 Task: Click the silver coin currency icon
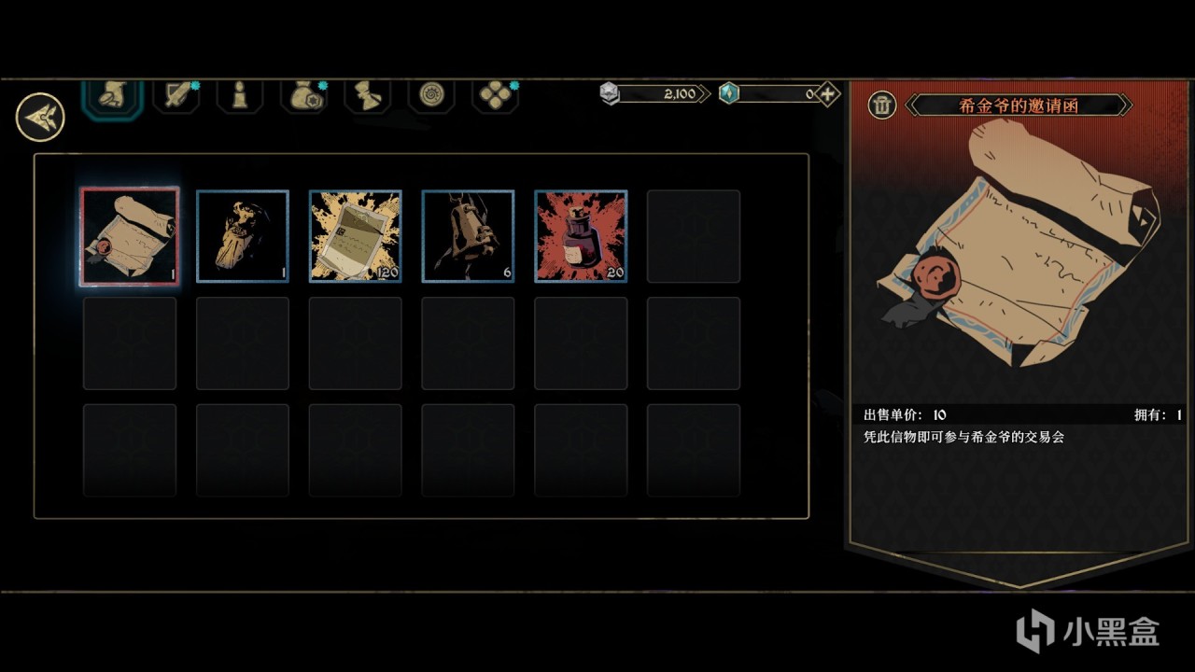tap(610, 93)
